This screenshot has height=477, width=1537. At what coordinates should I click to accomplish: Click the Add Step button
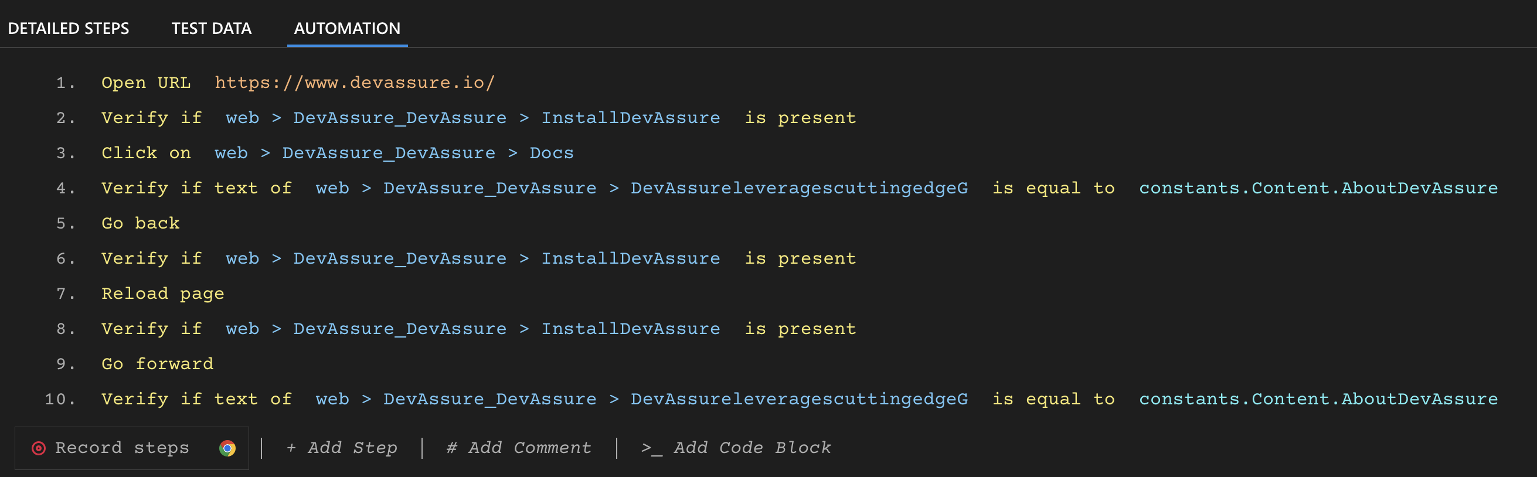pyautogui.click(x=342, y=448)
